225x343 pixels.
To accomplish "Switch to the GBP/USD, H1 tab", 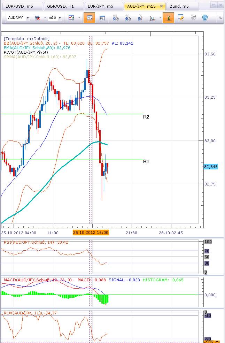I will [x=63, y=6].
